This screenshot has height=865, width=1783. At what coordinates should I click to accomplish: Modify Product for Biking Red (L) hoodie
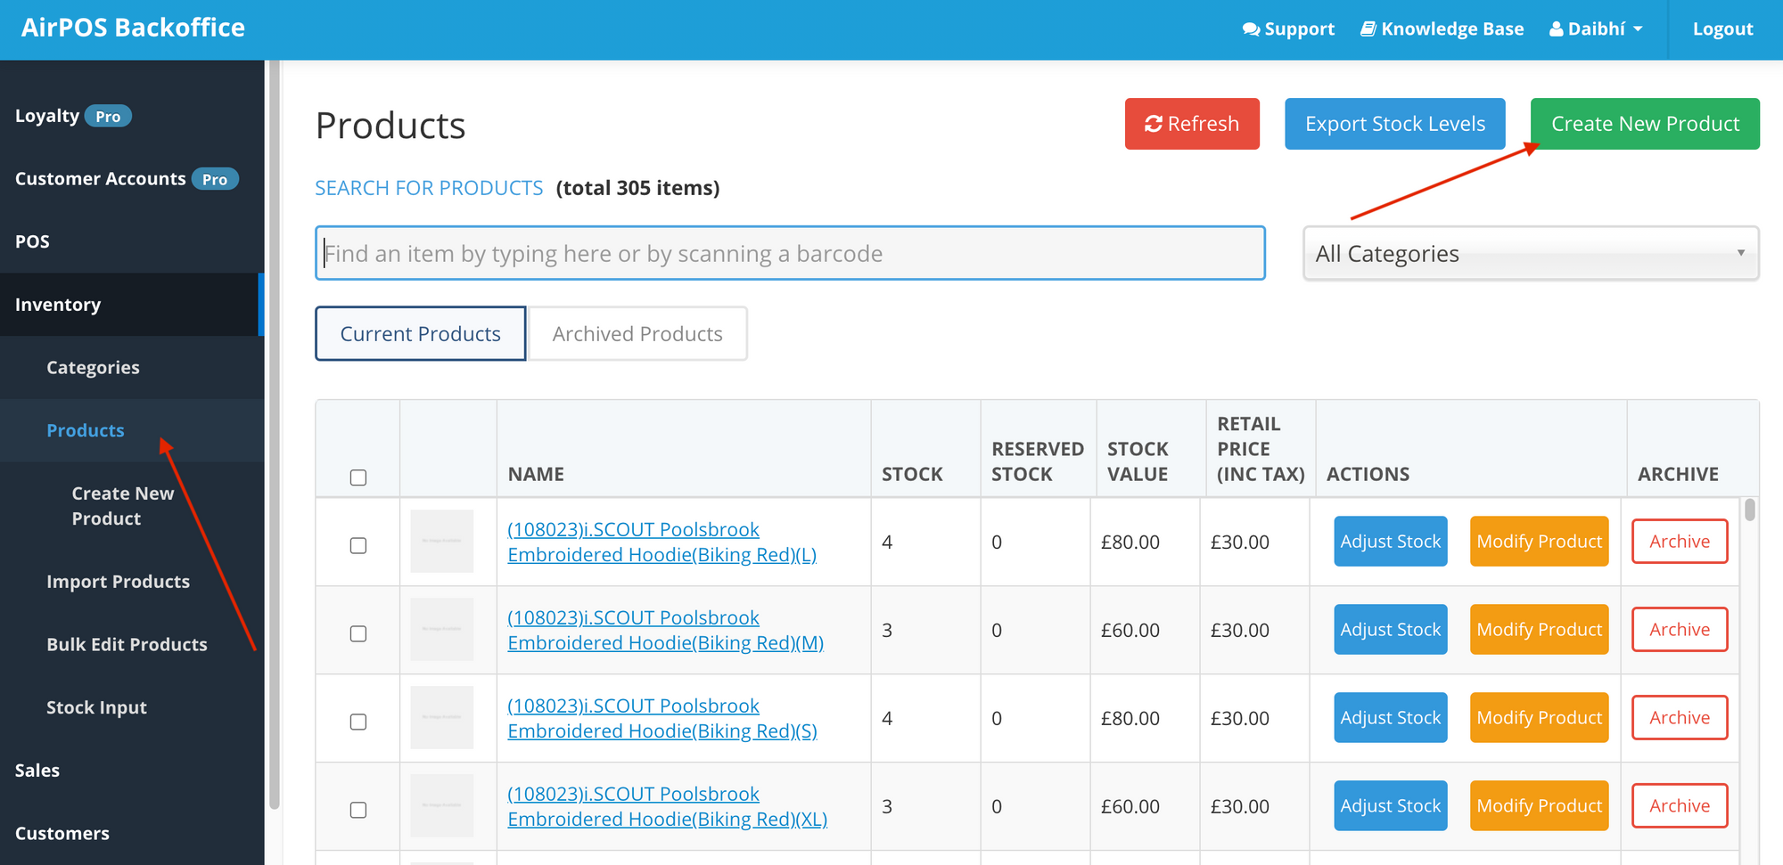point(1540,542)
